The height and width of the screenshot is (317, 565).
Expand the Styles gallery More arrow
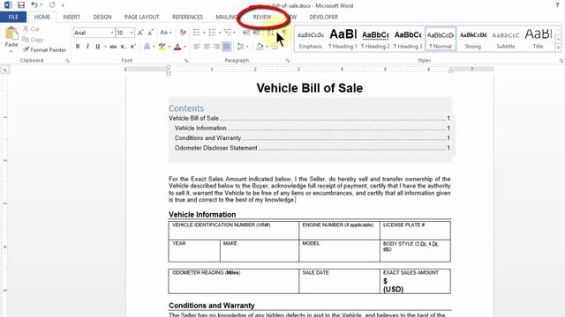click(x=559, y=48)
